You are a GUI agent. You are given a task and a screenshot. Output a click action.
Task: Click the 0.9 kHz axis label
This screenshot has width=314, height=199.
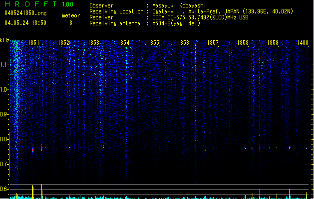pyautogui.click(x=4, y=114)
